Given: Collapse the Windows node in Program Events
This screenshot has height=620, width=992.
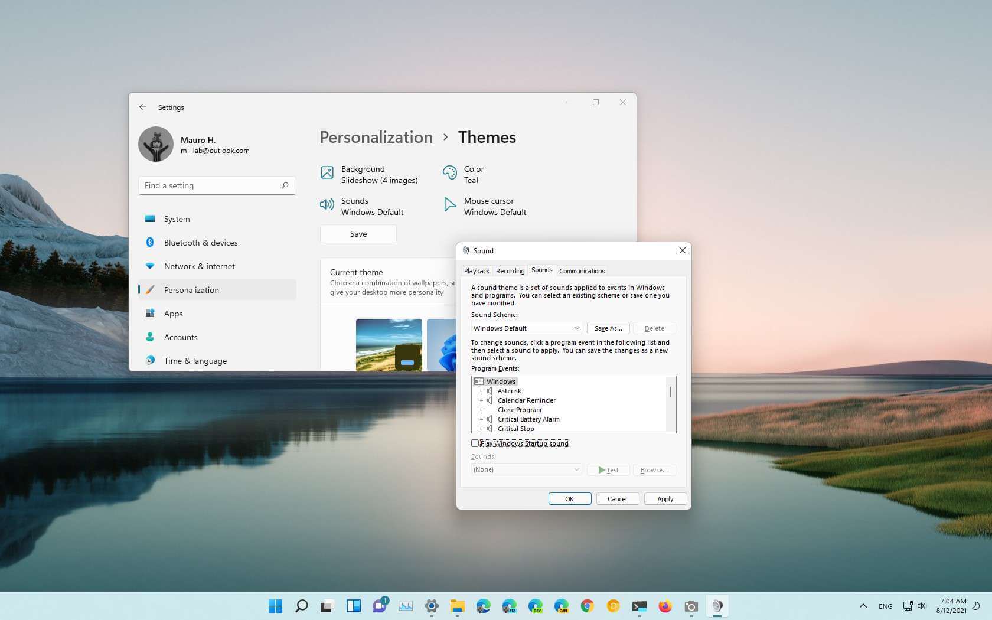Looking at the screenshot, I should 478,381.
